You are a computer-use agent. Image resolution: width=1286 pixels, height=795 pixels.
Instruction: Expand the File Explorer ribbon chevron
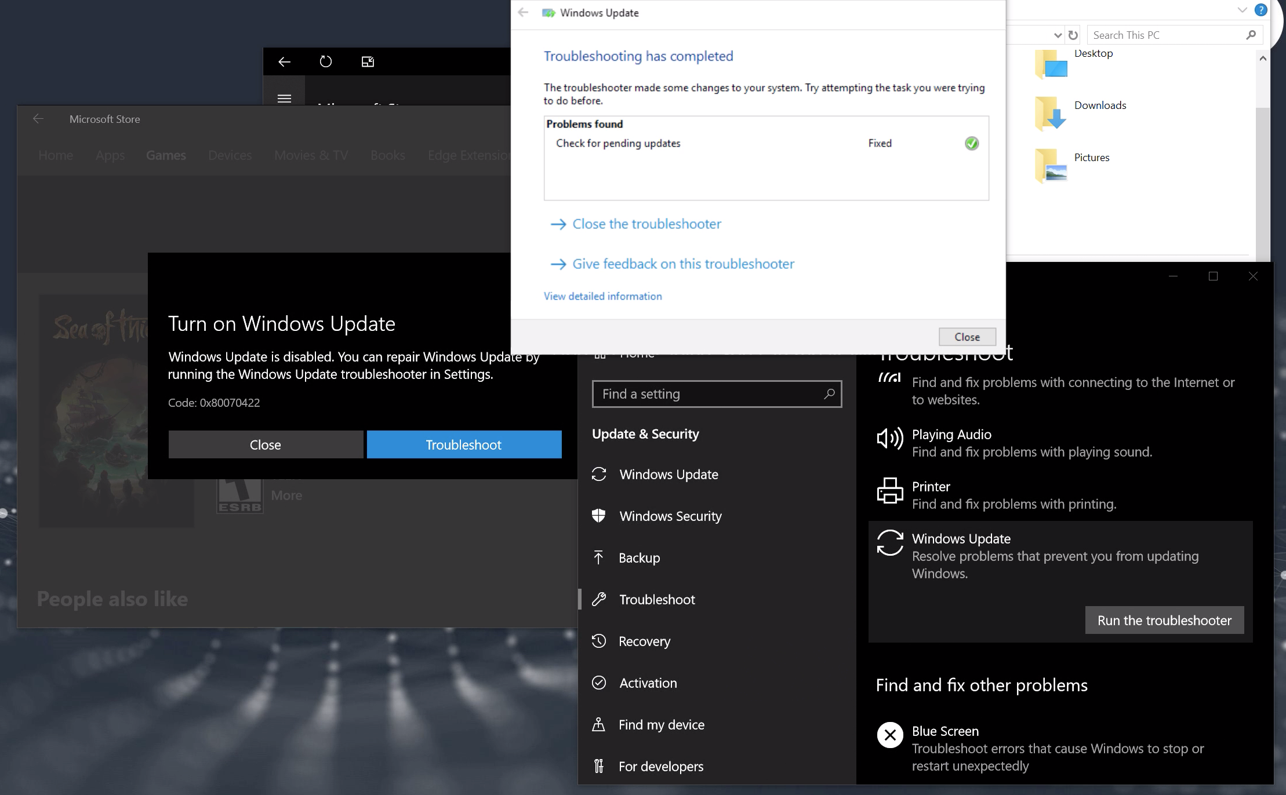click(x=1242, y=10)
